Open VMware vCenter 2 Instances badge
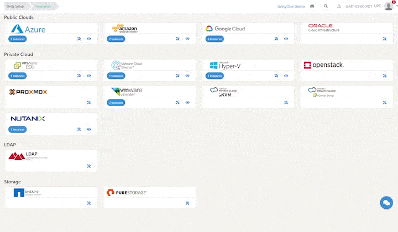This screenshot has width=398, height=232. point(116,103)
